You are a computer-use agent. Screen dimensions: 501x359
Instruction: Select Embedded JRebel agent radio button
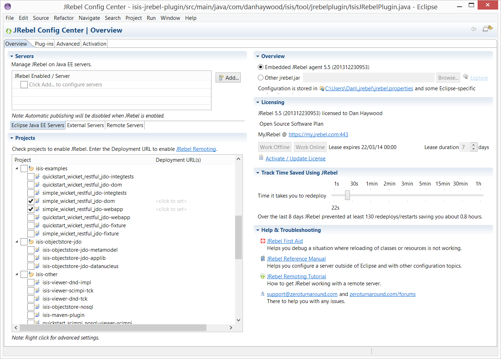(261, 67)
